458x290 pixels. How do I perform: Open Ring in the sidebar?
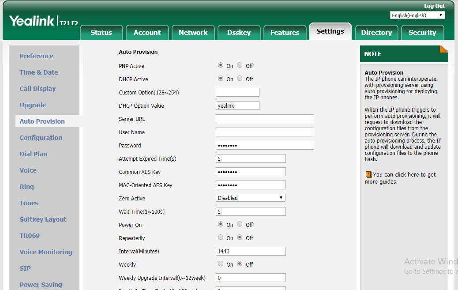tap(26, 187)
